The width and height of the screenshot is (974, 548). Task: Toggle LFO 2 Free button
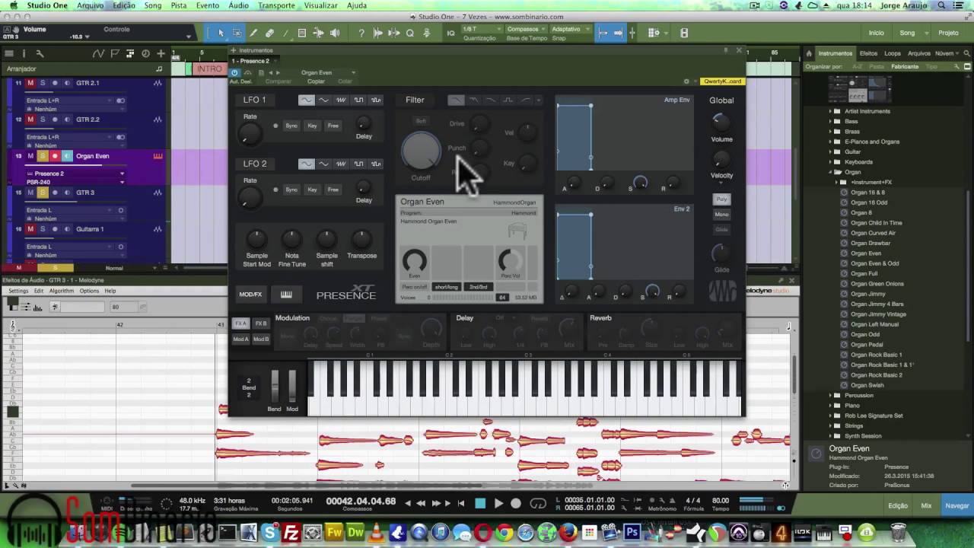333,190
